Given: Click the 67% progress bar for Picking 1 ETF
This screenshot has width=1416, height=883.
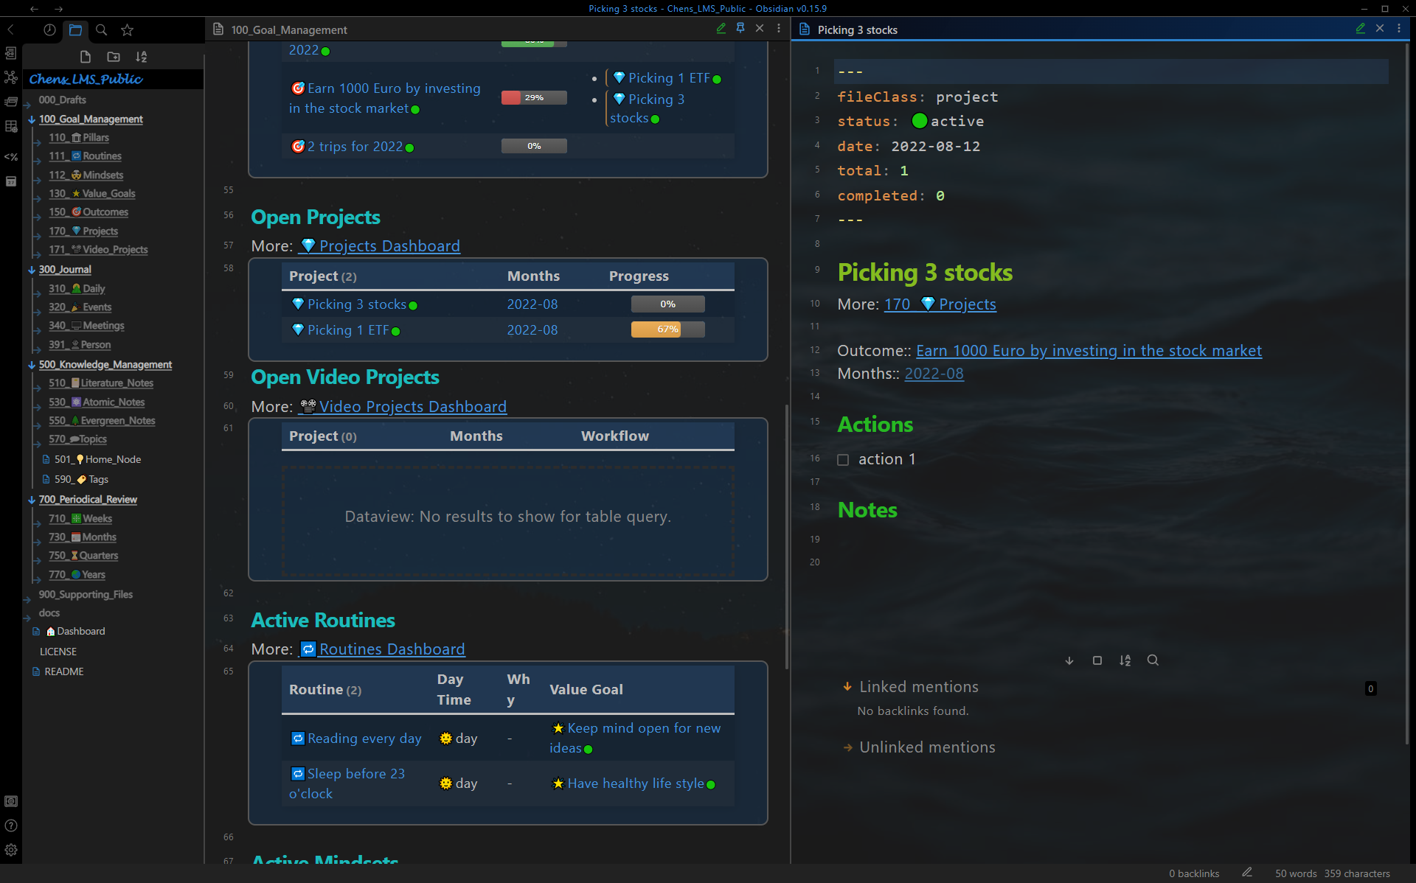Looking at the screenshot, I should click(x=667, y=329).
